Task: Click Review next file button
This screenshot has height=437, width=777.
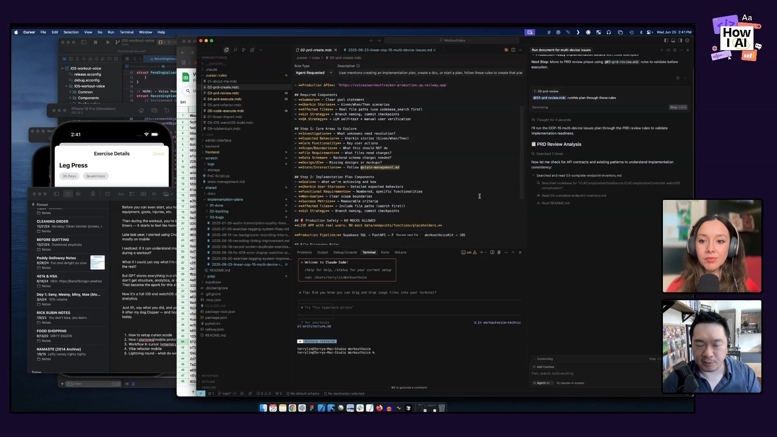Action: pos(408,235)
